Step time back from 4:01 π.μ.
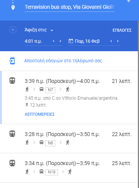 click(x=53, y=41)
